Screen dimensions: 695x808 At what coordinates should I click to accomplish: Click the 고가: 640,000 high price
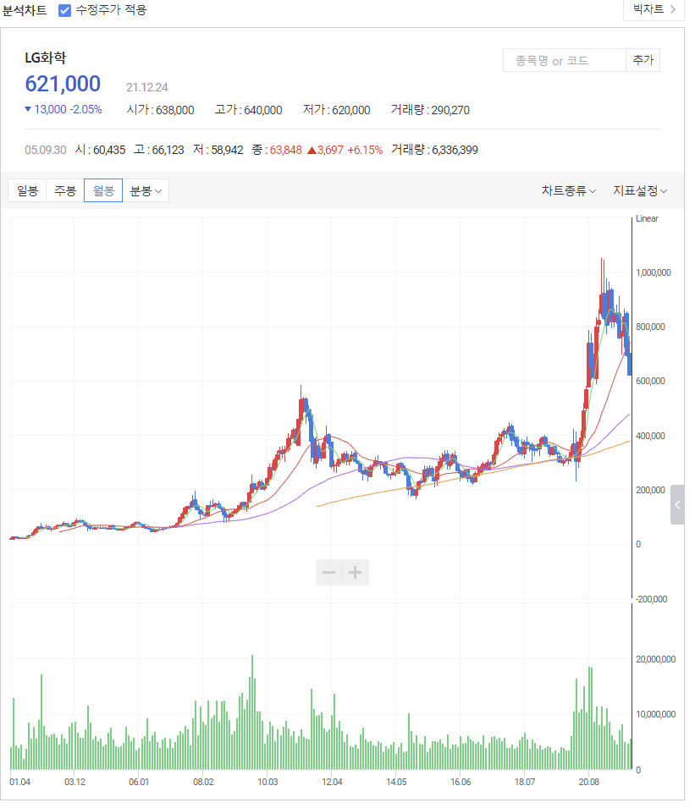249,110
